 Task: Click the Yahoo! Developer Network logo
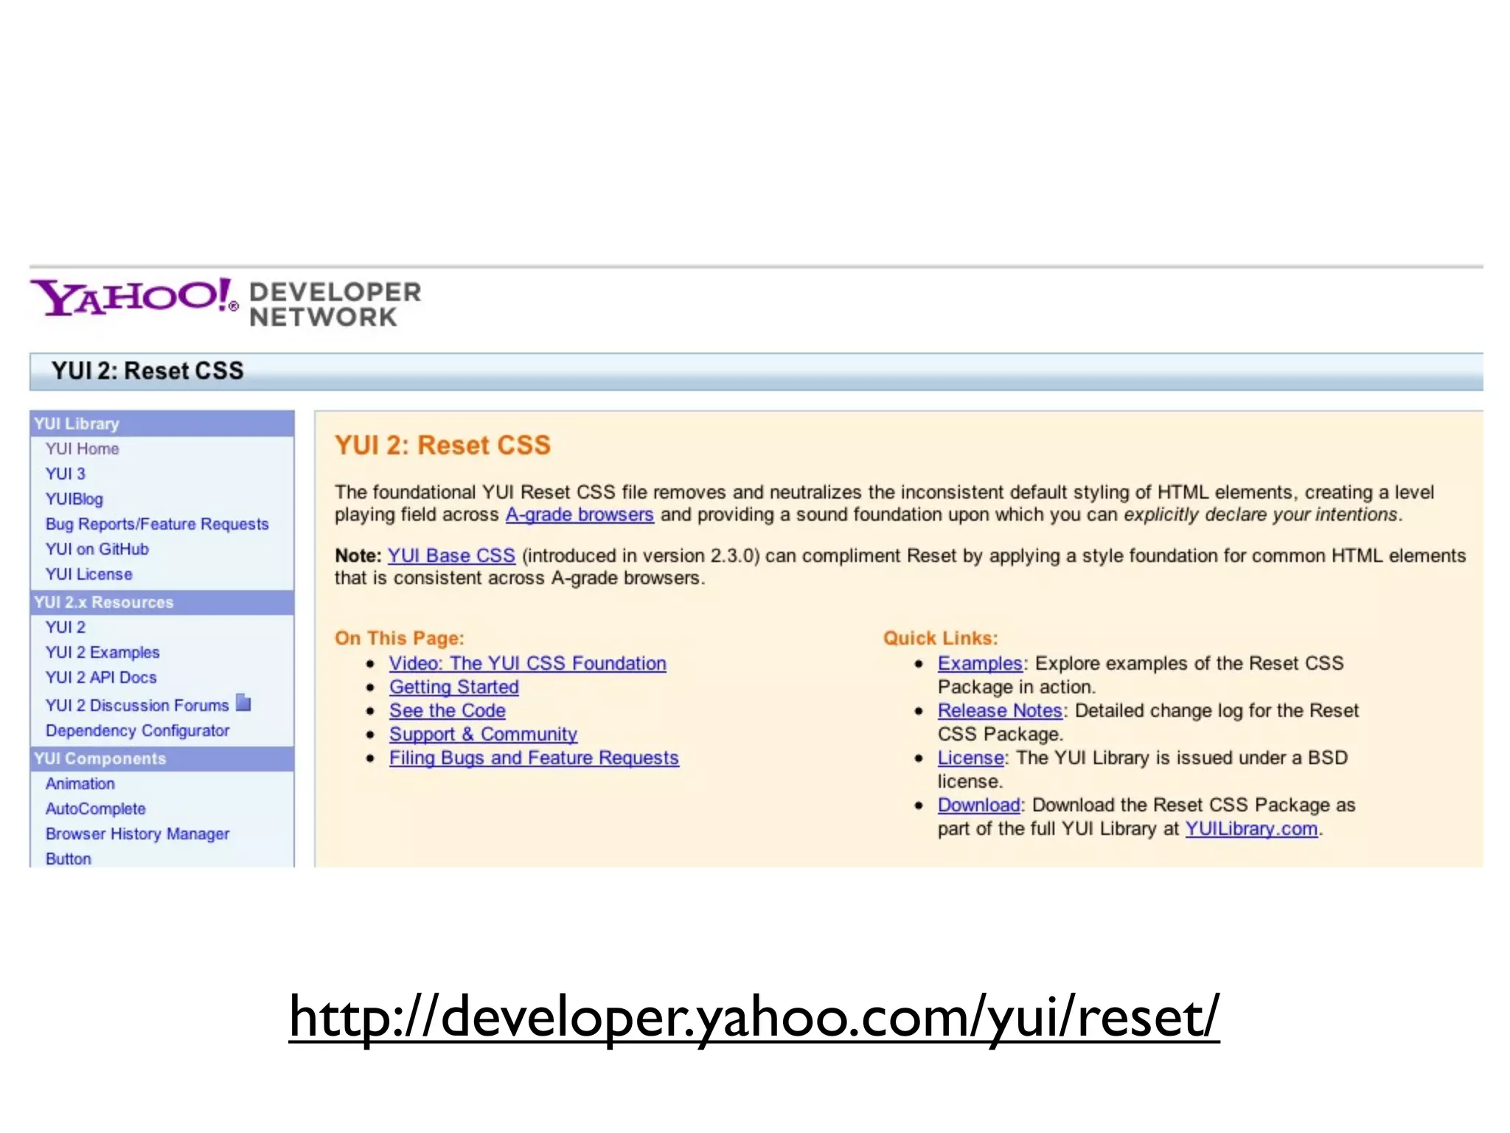tap(226, 302)
